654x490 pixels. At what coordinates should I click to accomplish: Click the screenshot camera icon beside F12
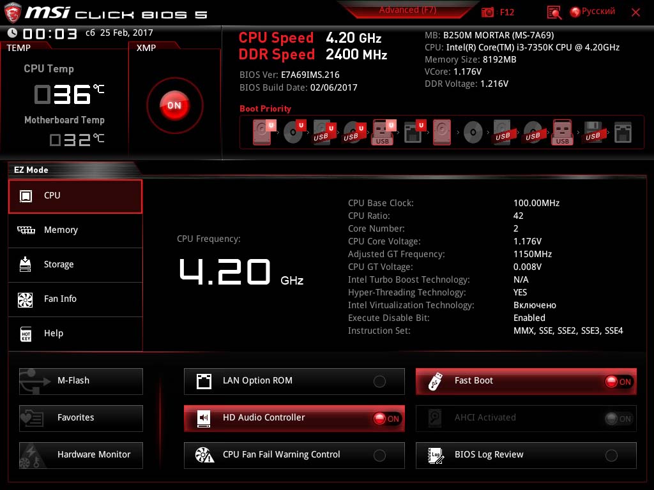point(487,12)
